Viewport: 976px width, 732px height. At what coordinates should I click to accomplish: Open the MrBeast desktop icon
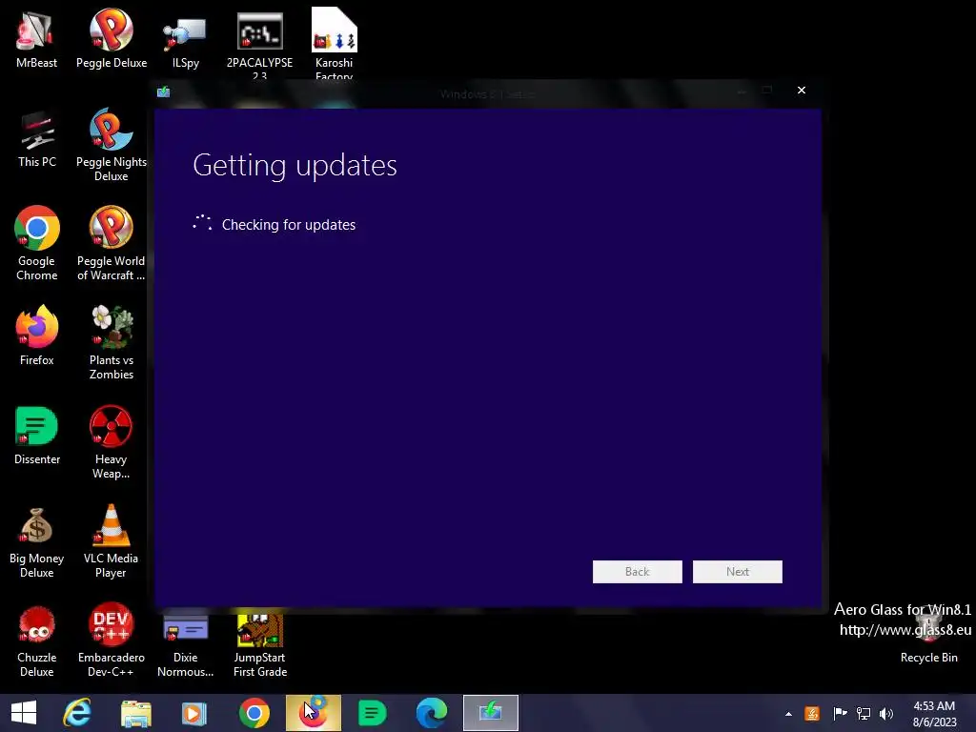[x=37, y=38]
